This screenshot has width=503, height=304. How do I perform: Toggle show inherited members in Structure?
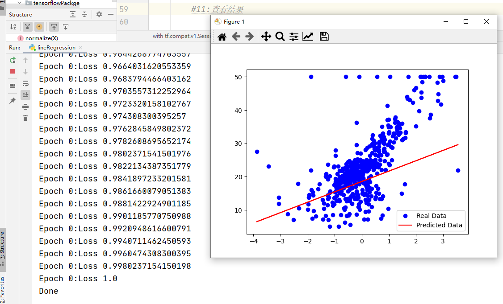point(28,27)
